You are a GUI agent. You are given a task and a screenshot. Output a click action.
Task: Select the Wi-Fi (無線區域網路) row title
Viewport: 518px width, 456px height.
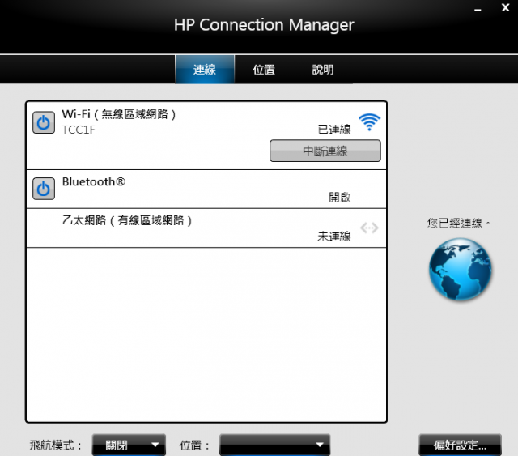point(119,114)
